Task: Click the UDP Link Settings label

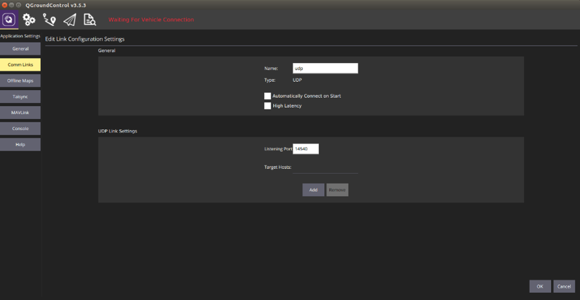Action: [118, 131]
